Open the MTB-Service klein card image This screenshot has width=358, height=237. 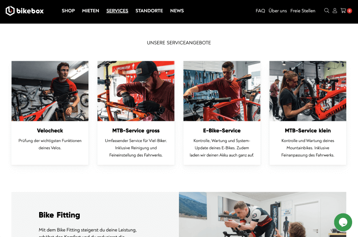pos(308,91)
